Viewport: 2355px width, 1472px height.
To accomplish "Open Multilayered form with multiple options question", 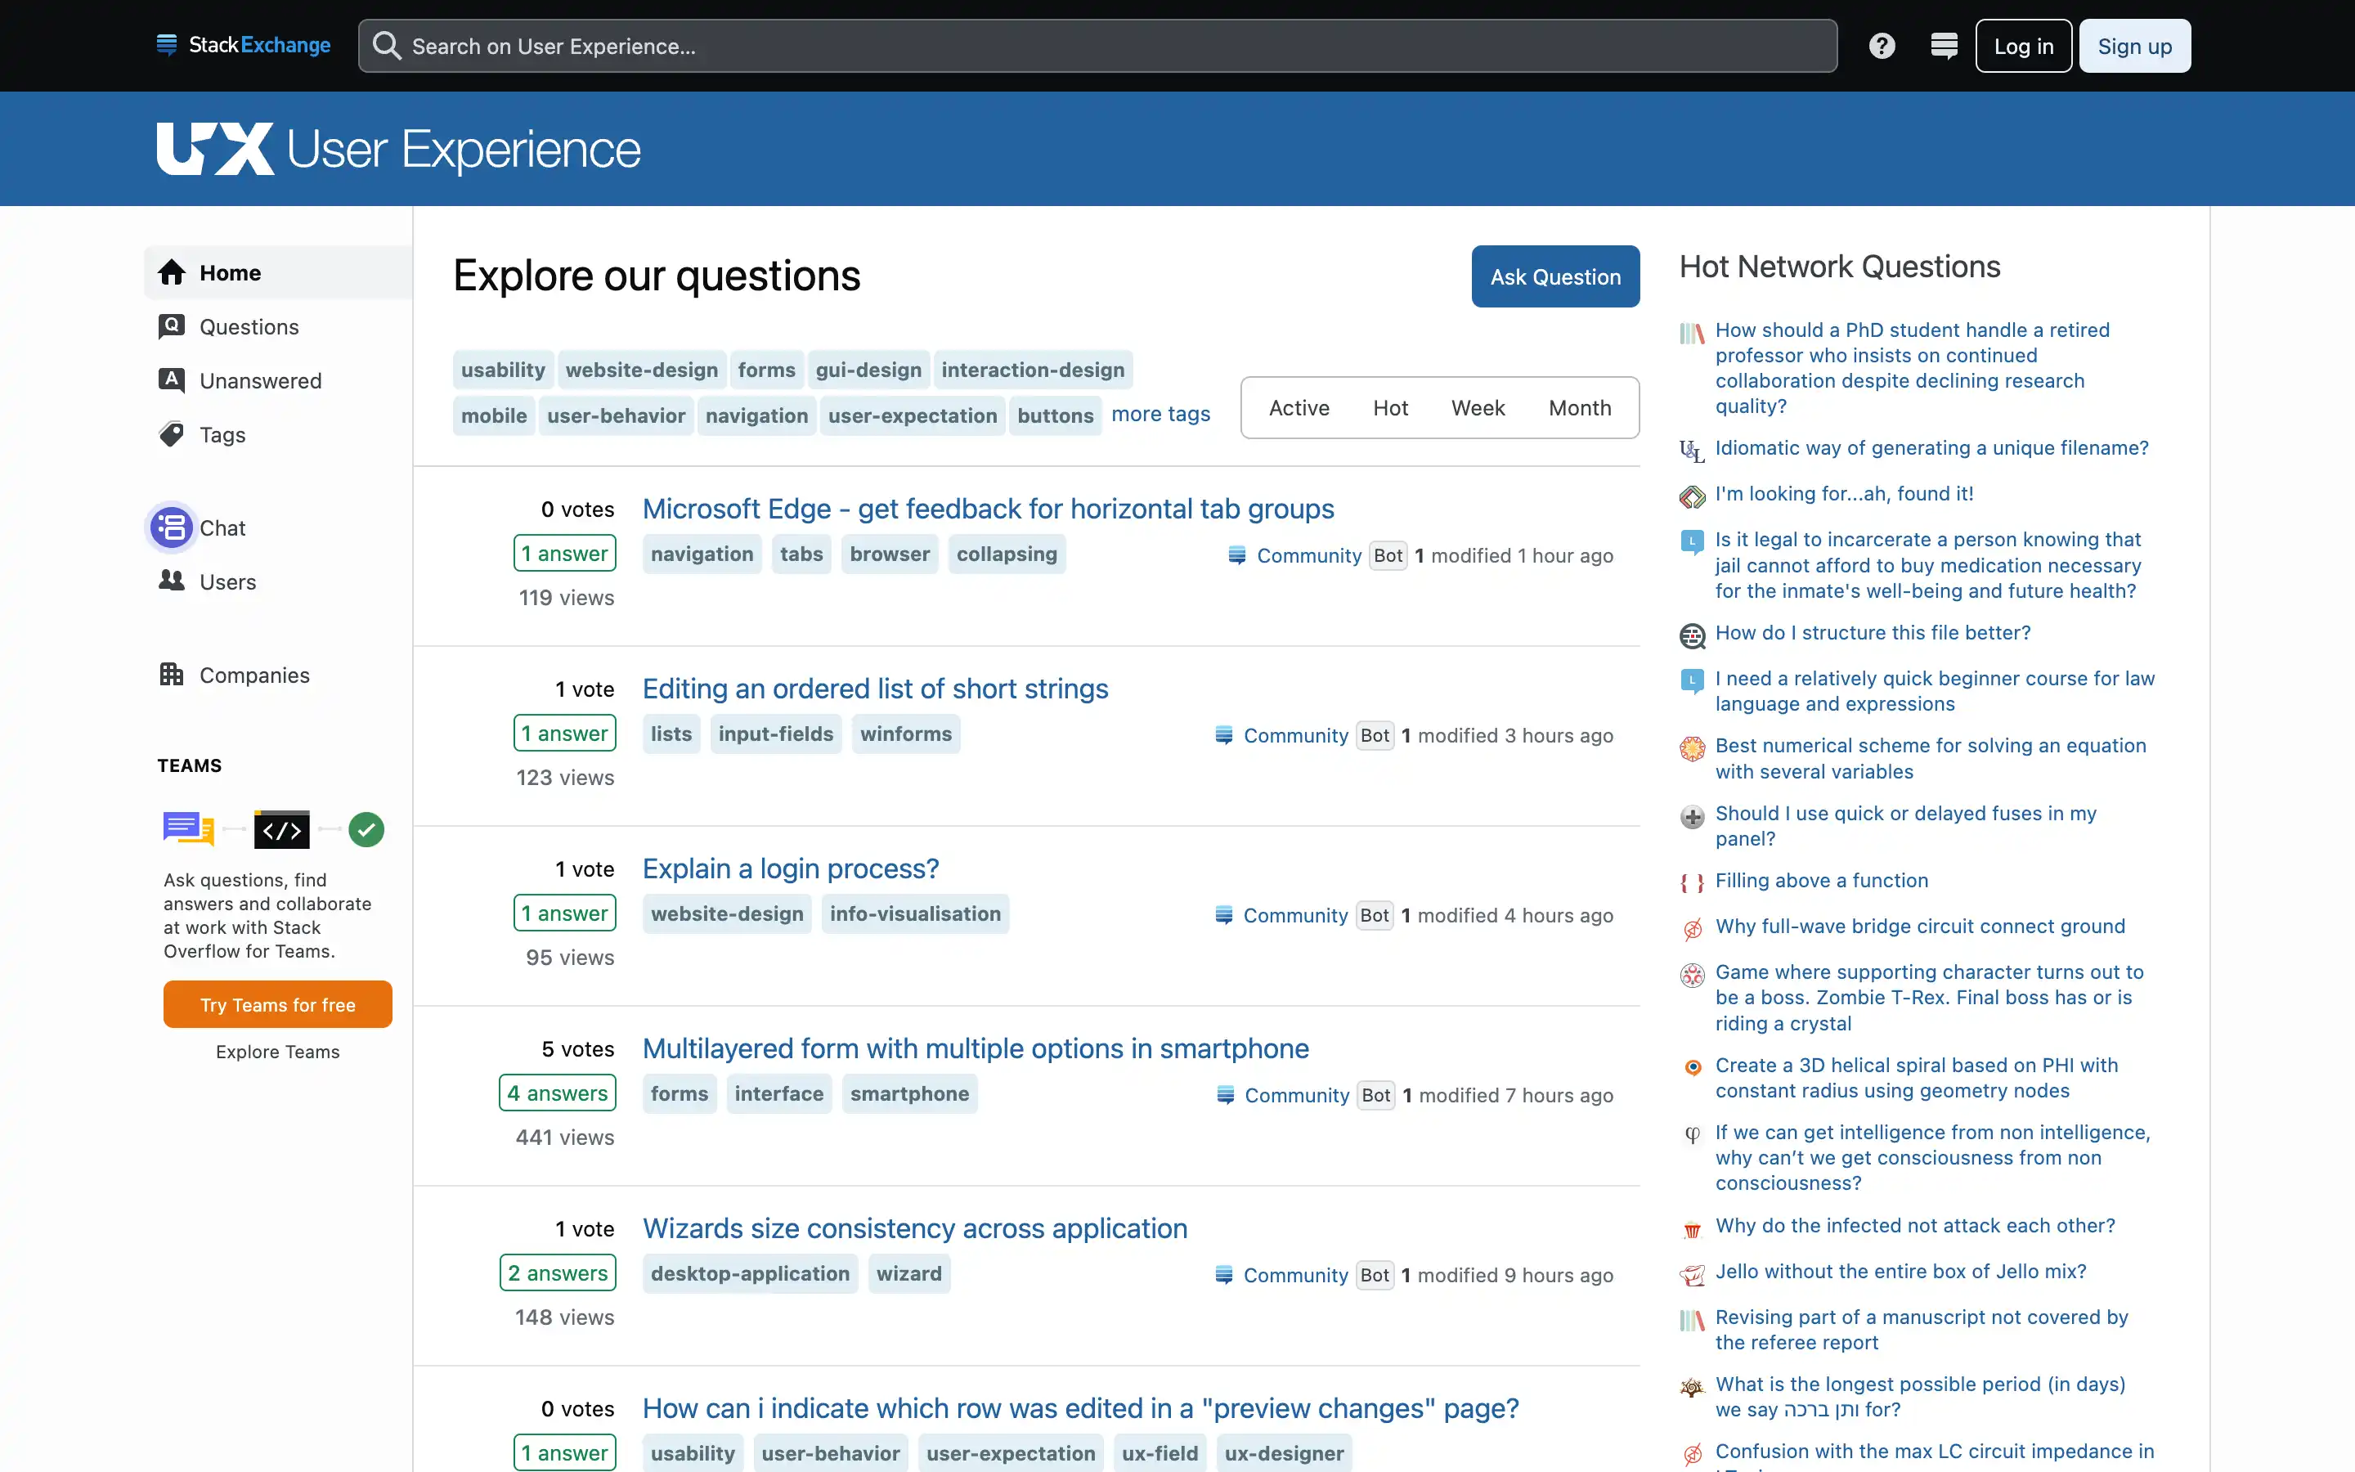I will [975, 1048].
